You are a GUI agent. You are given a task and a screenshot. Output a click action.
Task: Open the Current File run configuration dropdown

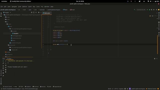pyautogui.click(x=141, y=10)
